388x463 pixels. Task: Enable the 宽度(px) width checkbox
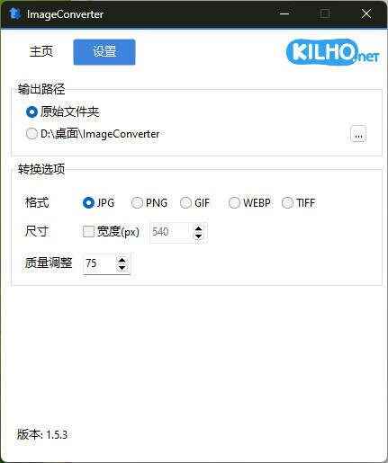(111, 232)
